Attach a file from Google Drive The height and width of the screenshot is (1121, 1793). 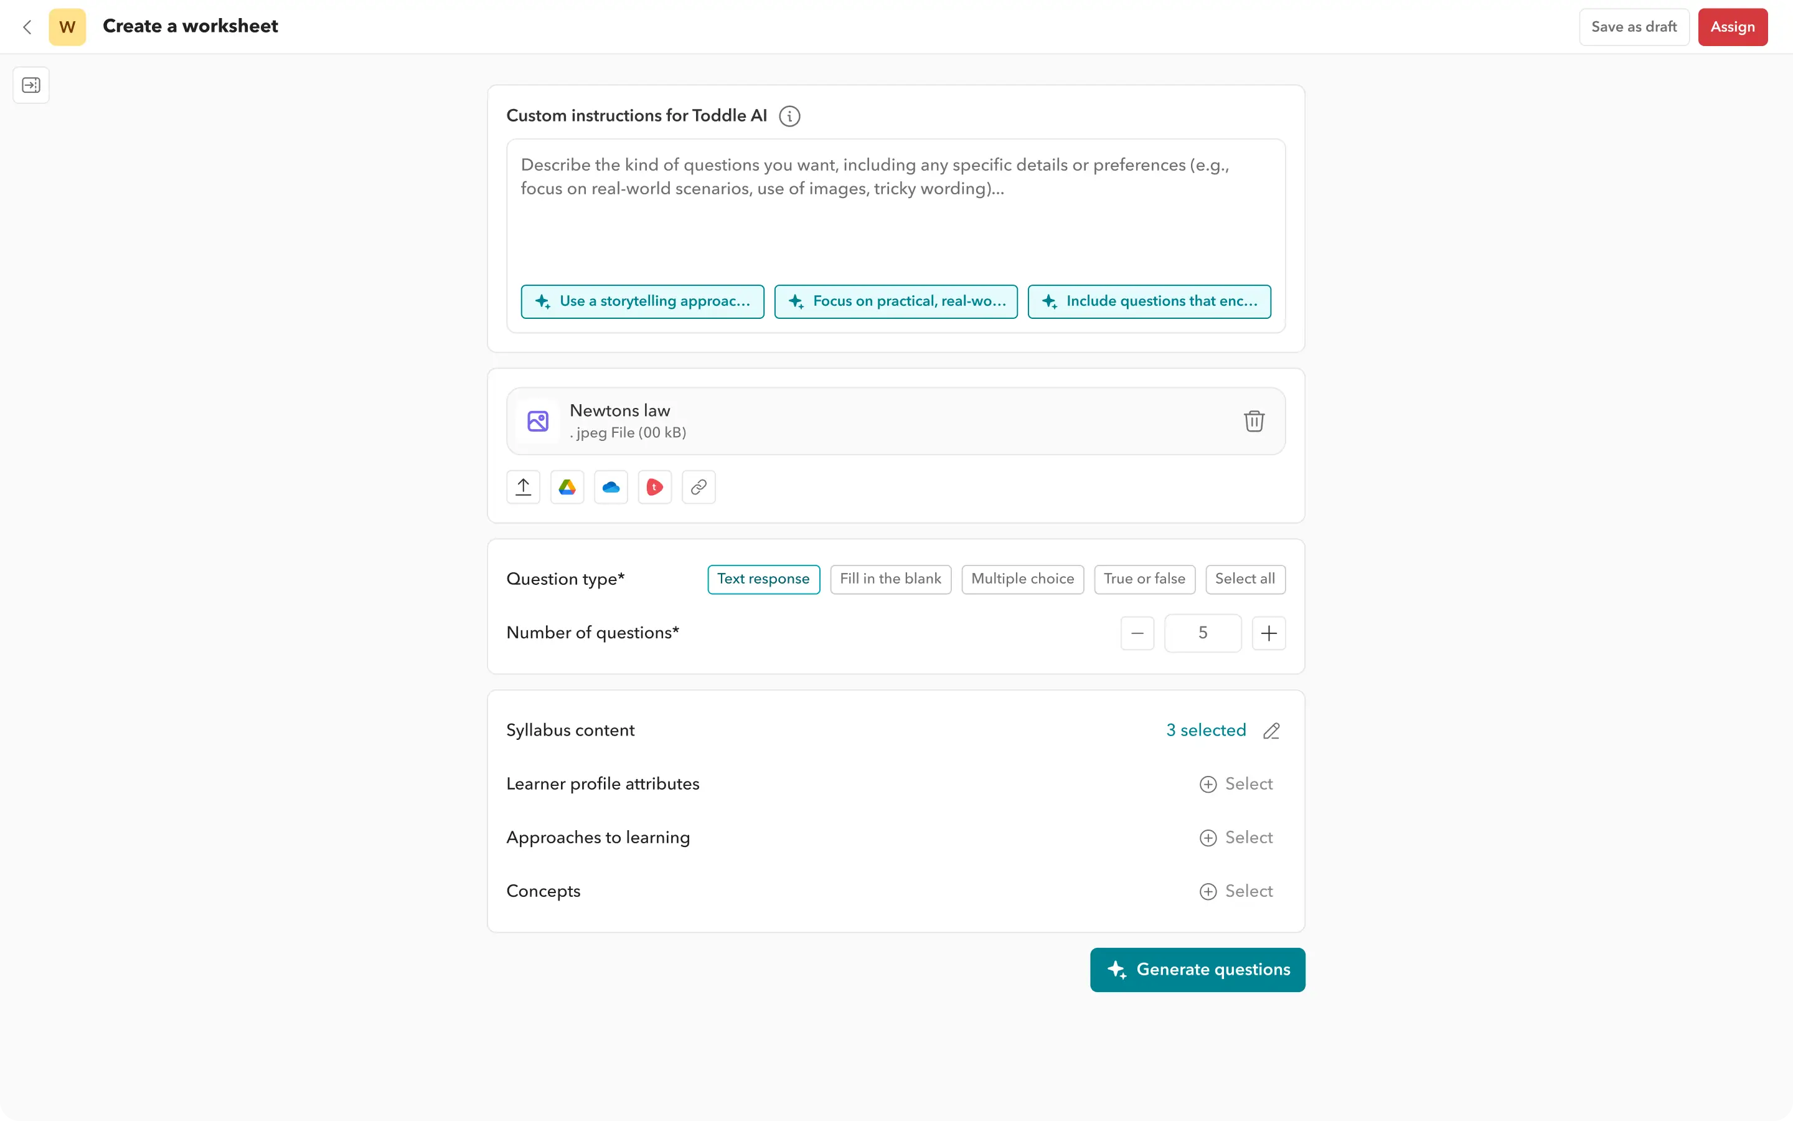click(x=566, y=486)
